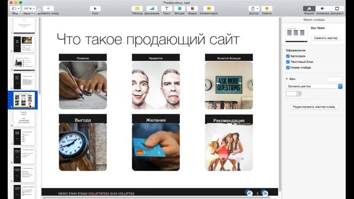Viewport: 354px width, 199px height.
Task: Select slide 6 thumbnail in navigator
Action: coord(24,118)
